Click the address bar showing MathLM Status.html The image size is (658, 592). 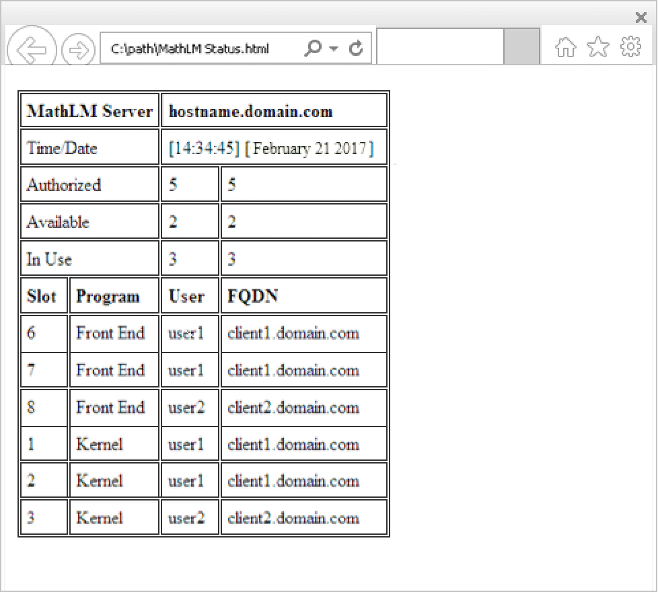tap(202, 49)
